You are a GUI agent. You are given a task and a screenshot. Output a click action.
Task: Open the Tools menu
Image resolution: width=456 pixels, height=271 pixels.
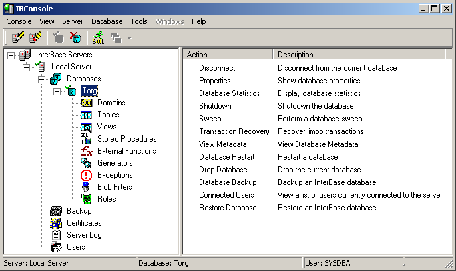pos(139,21)
